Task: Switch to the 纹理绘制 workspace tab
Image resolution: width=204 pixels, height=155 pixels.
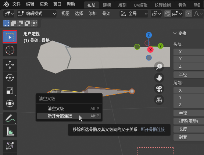Action: pos(162,5)
